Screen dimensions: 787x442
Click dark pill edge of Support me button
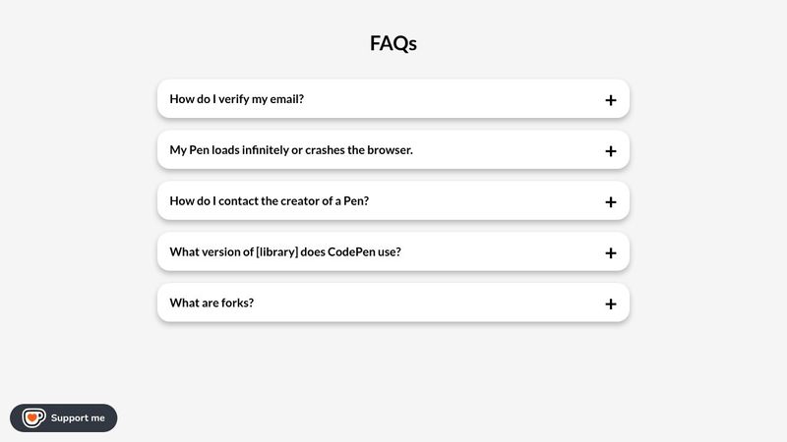pyautogui.click(x=111, y=418)
